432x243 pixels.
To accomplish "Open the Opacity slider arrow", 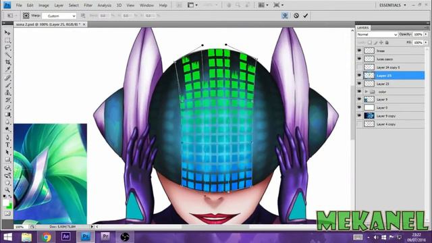I will coord(426,34).
